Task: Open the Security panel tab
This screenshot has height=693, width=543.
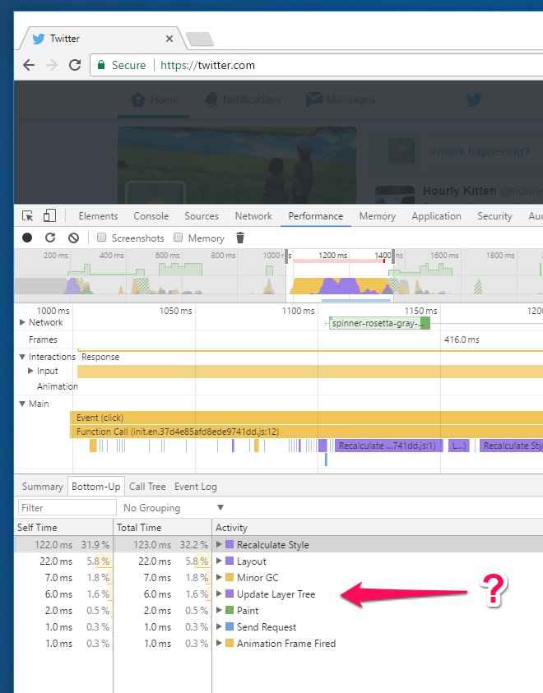Action: point(494,216)
